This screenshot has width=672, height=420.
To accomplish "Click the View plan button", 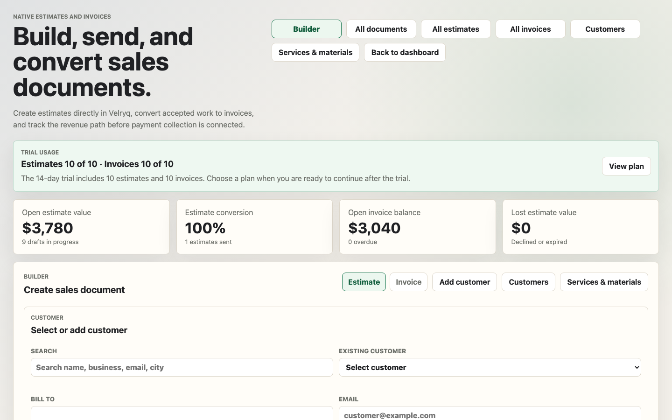I will 626,166.
